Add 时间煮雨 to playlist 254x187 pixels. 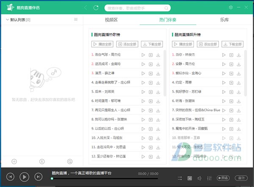pyautogui.click(x=151, y=101)
